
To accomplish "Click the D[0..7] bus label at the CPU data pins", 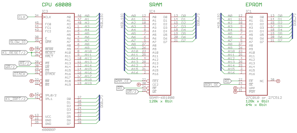I will pyautogui.click(x=102, y=101).
